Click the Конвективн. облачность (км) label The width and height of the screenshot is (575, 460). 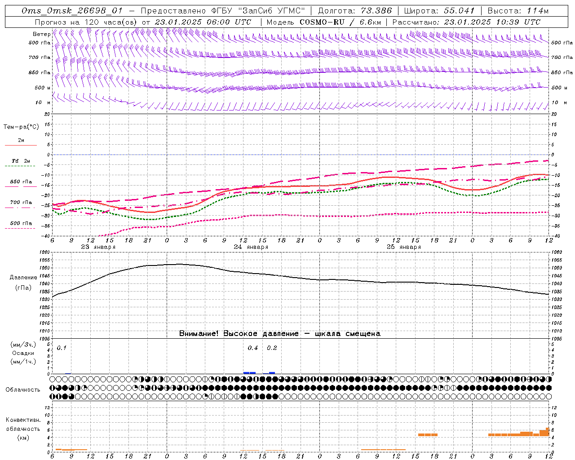pos(23,429)
